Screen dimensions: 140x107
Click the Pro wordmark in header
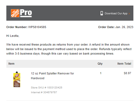(26, 13)
